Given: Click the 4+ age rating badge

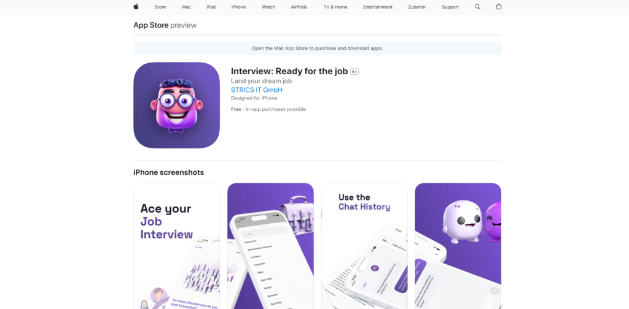Looking at the screenshot, I should tap(354, 72).
